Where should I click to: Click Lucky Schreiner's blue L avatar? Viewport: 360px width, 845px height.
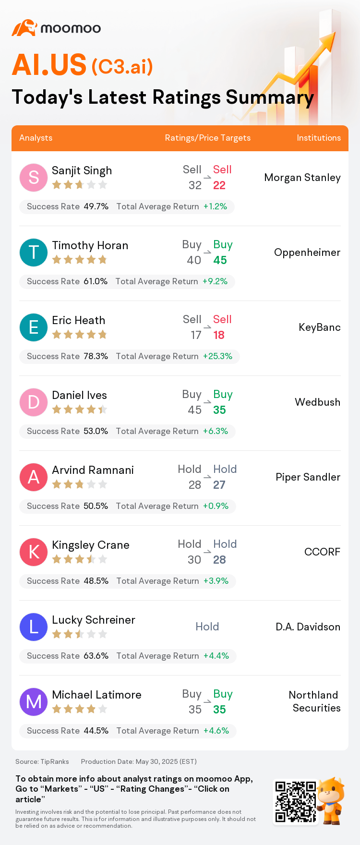point(34,627)
